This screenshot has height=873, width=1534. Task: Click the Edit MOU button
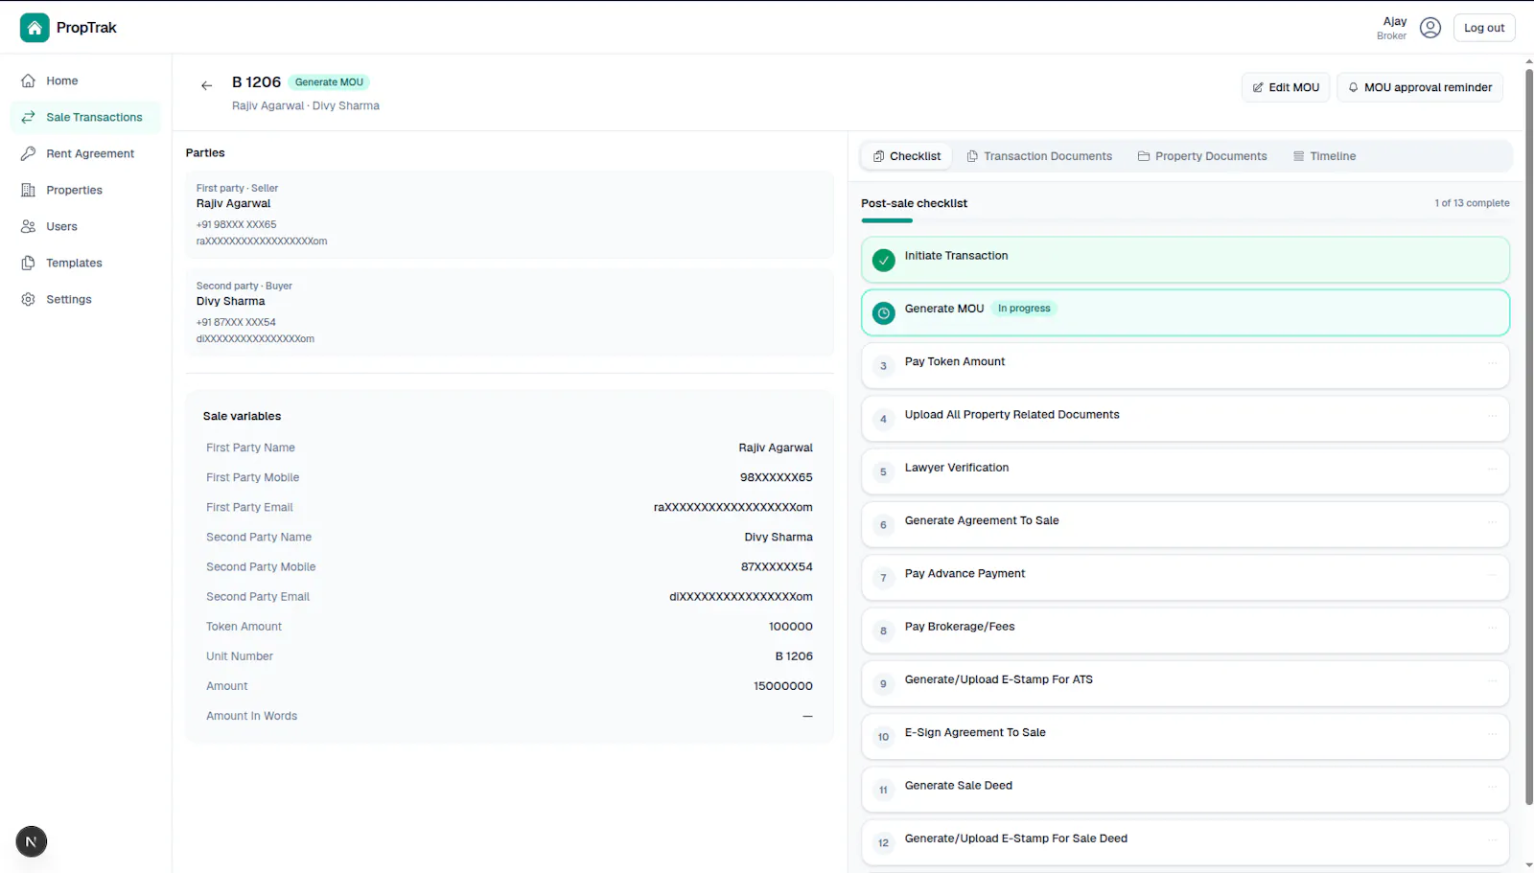[1286, 87]
